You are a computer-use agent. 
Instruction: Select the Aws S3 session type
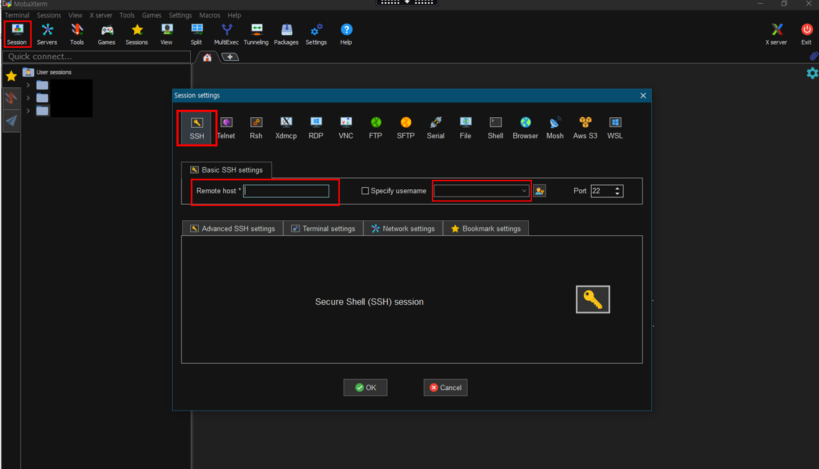(x=585, y=128)
